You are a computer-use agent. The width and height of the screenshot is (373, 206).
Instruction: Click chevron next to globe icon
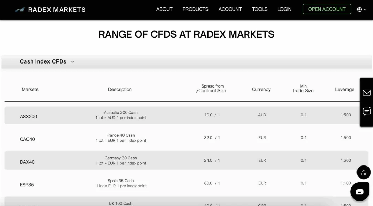click(365, 10)
